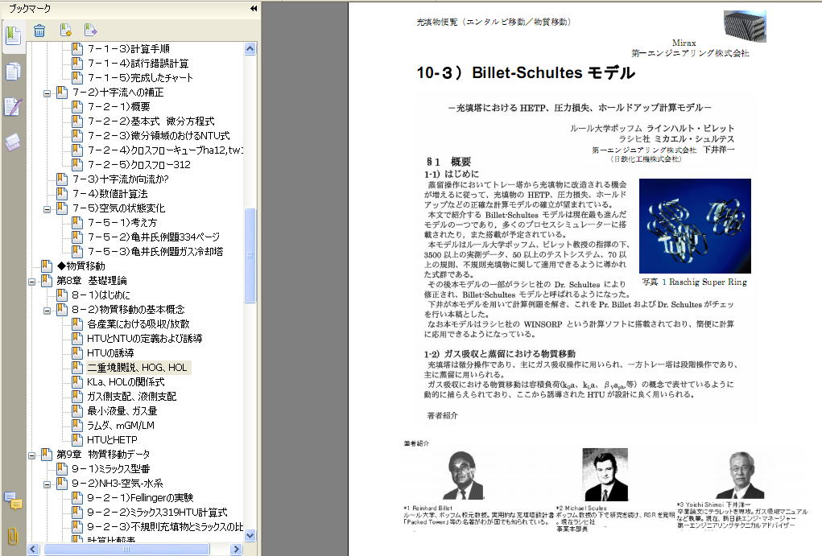
Task: Open the Signatures panel icon
Action: coord(13,106)
